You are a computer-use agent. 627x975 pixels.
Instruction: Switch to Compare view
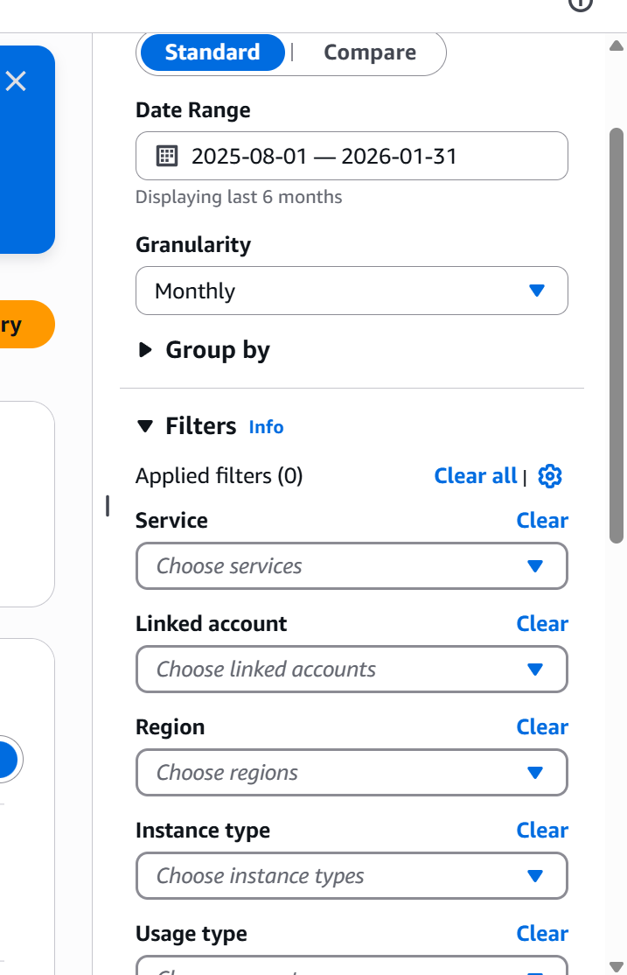click(x=369, y=53)
